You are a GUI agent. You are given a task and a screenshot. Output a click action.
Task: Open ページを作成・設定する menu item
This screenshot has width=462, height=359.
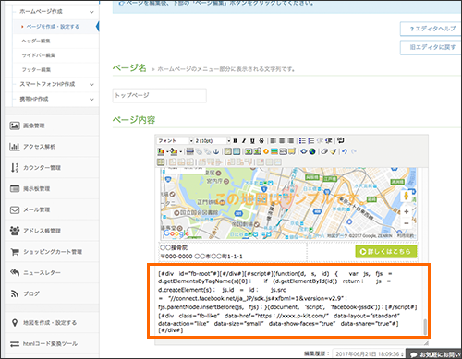point(53,27)
